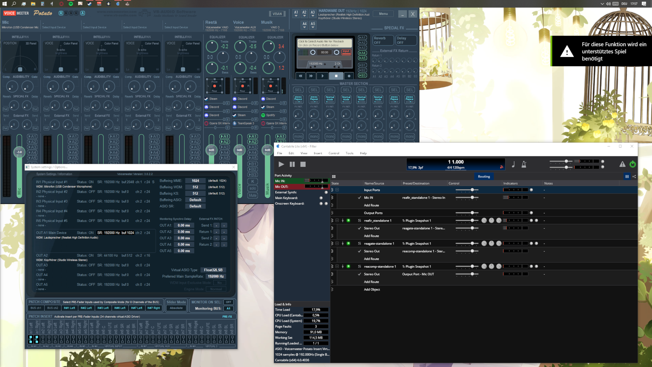Click the warning triangle icon in Cantabile toolbar
Viewport: 652px width, 367px height.
pyautogui.click(x=622, y=164)
